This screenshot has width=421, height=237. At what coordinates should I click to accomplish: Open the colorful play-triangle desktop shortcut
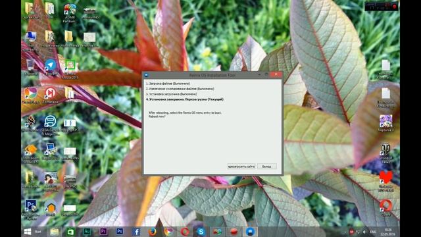31,95
